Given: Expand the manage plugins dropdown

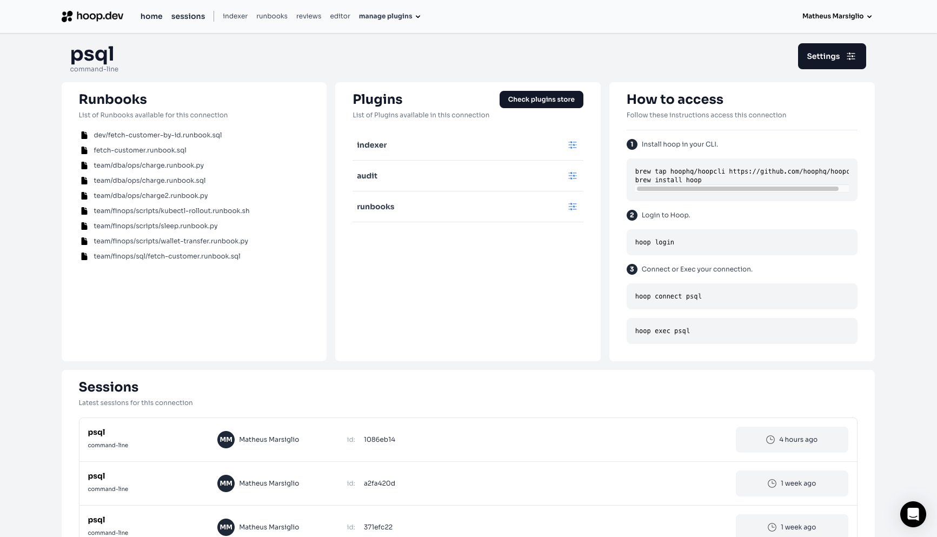Looking at the screenshot, I should pyautogui.click(x=389, y=16).
